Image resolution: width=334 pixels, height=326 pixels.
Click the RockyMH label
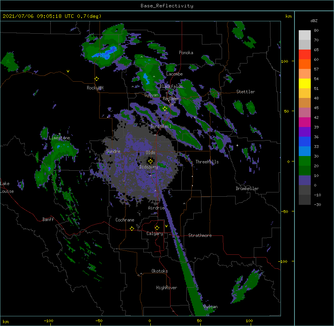coord(95,88)
